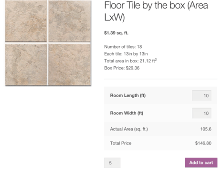The image size is (223, 172).
Task: Click the Total Price amount $146.80
Action: click(x=203, y=143)
